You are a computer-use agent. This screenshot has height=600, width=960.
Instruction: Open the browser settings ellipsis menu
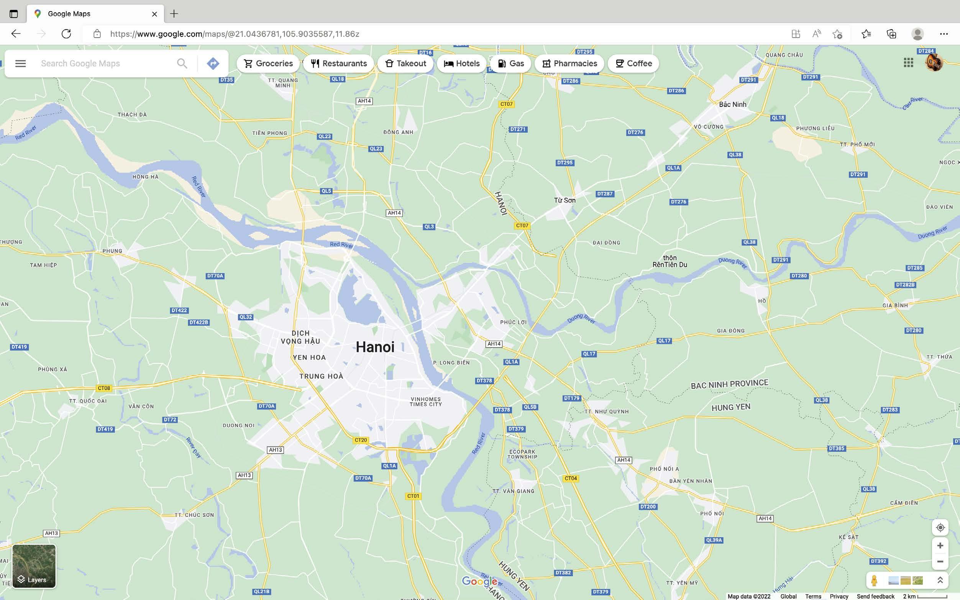click(944, 34)
